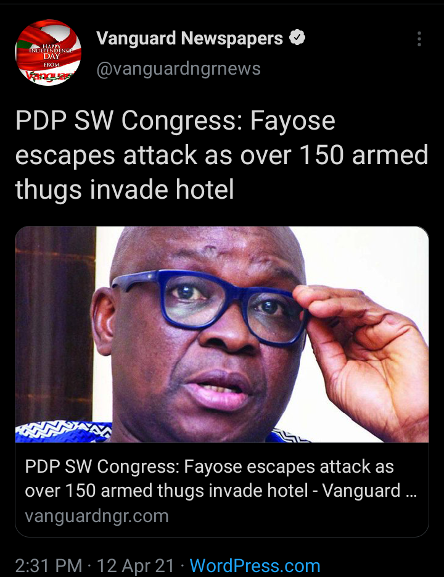The image size is (444, 577).
Task: Open the WordPress.com source link
Action: tap(255, 566)
